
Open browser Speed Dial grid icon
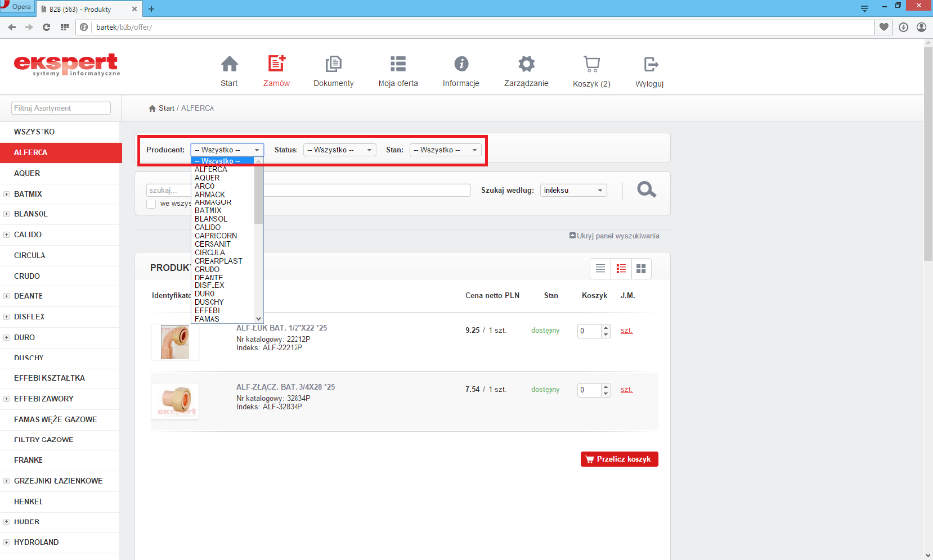(x=65, y=27)
